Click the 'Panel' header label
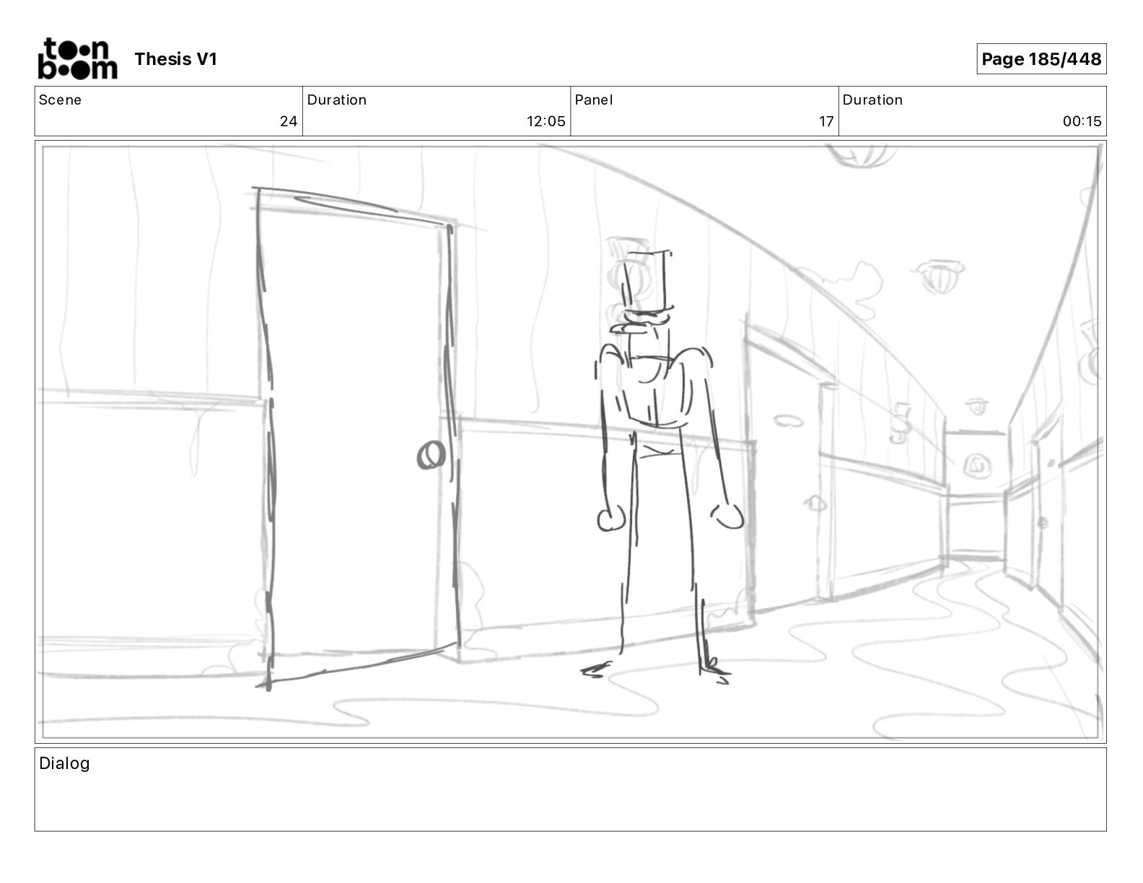The height and width of the screenshot is (883, 1143). tap(594, 100)
